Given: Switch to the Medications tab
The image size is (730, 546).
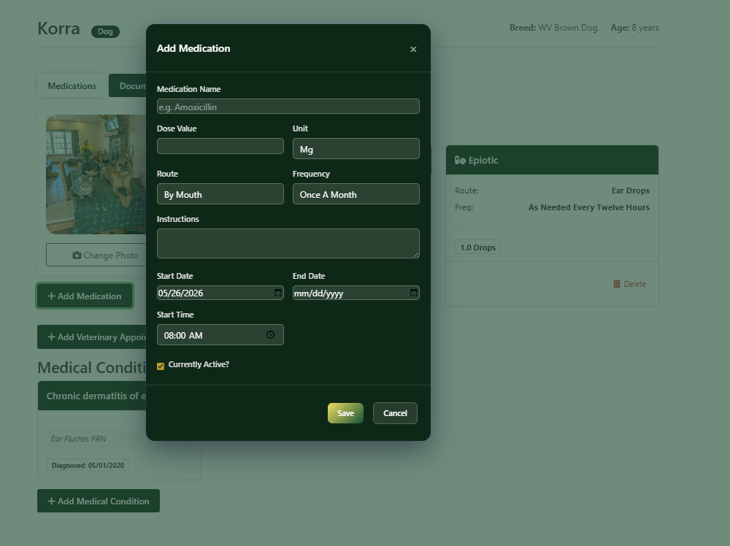Looking at the screenshot, I should 72,85.
